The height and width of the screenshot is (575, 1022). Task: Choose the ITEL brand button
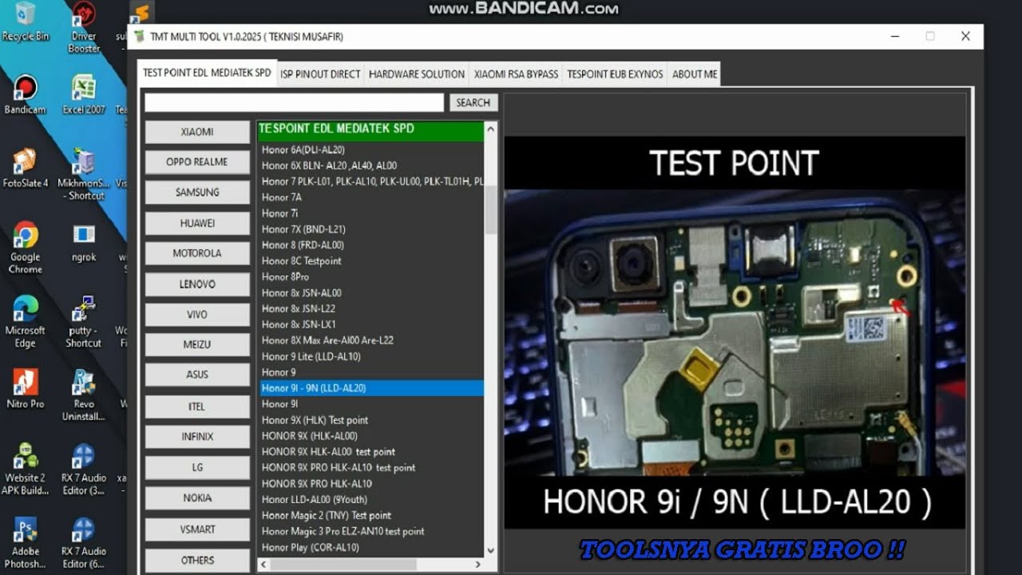pos(197,406)
